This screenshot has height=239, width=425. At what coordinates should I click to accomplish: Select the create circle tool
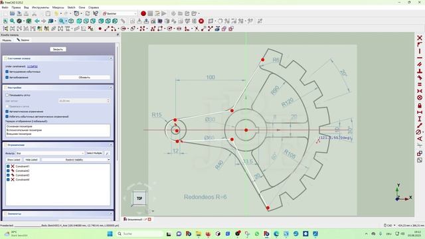[124, 29]
